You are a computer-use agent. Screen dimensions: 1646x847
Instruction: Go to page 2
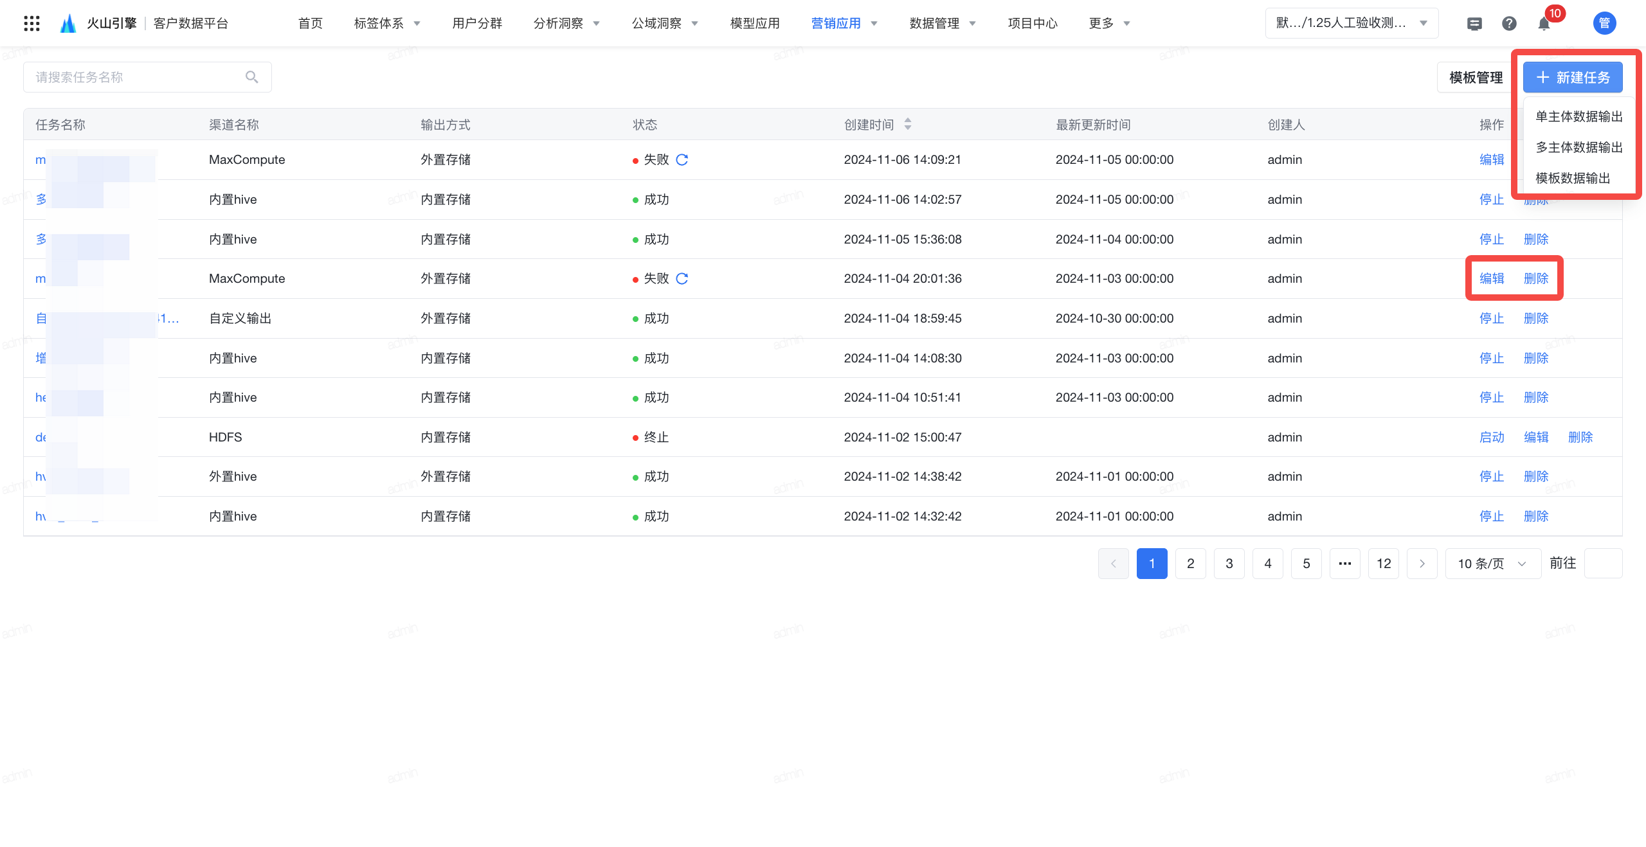coord(1191,564)
